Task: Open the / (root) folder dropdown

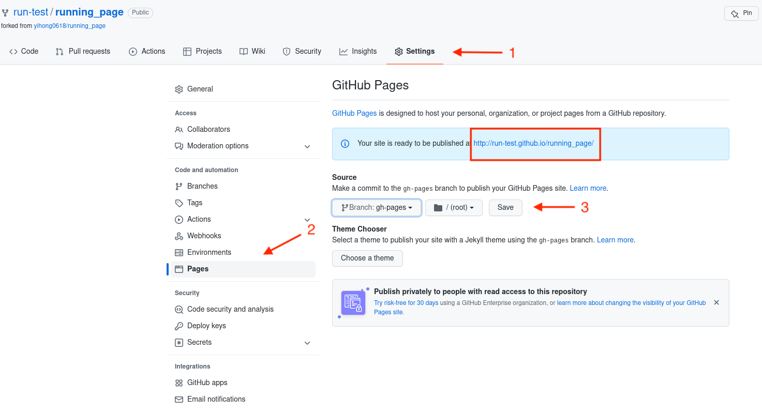Action: 454,208
